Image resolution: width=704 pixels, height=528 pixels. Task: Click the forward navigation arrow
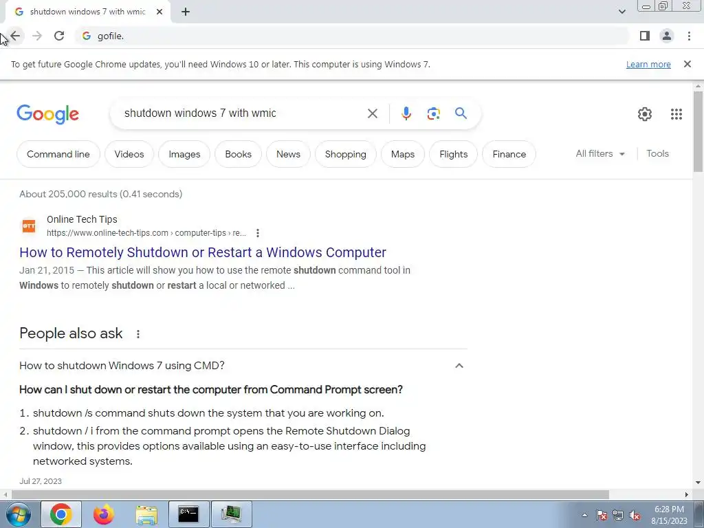[37, 36]
